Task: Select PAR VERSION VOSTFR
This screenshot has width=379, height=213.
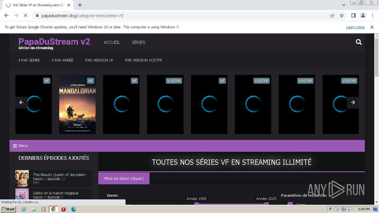Action: (143, 60)
